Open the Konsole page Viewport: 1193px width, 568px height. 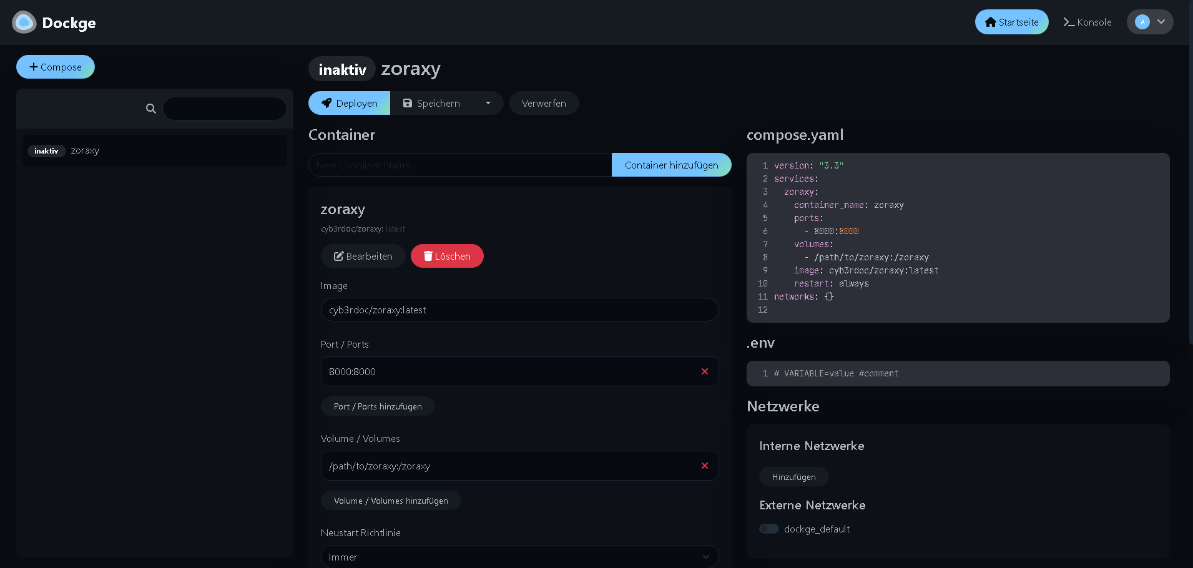tap(1087, 22)
